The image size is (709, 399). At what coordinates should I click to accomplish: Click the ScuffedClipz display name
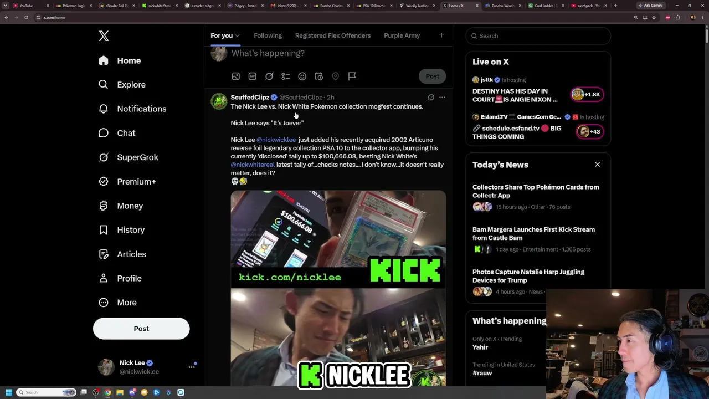(250, 98)
